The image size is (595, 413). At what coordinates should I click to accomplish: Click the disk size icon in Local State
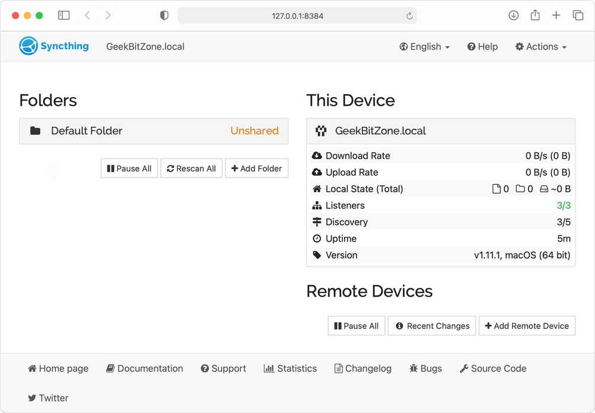click(544, 189)
